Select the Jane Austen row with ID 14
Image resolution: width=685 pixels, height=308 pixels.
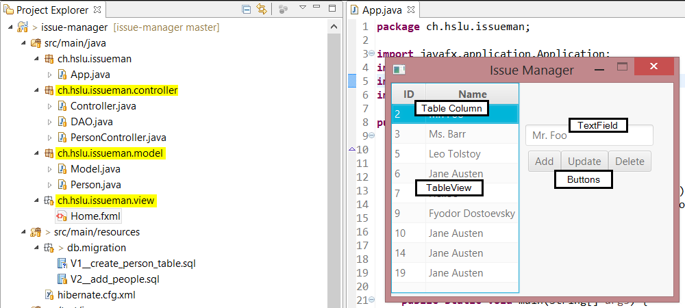tap(456, 253)
